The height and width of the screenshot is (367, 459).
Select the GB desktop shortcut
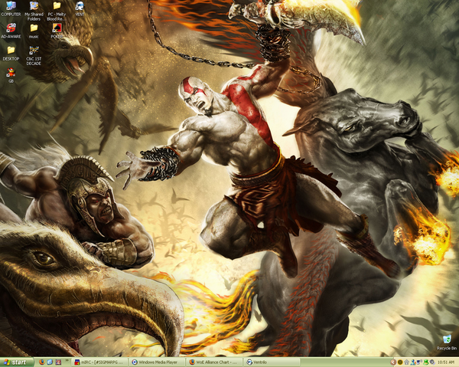(x=11, y=76)
